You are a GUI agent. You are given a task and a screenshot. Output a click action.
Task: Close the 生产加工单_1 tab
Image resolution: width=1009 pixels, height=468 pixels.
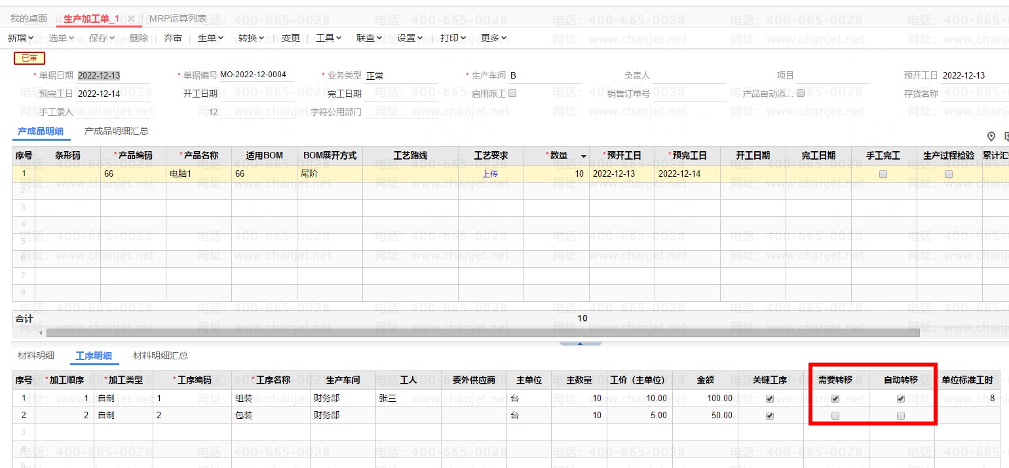pos(131,19)
